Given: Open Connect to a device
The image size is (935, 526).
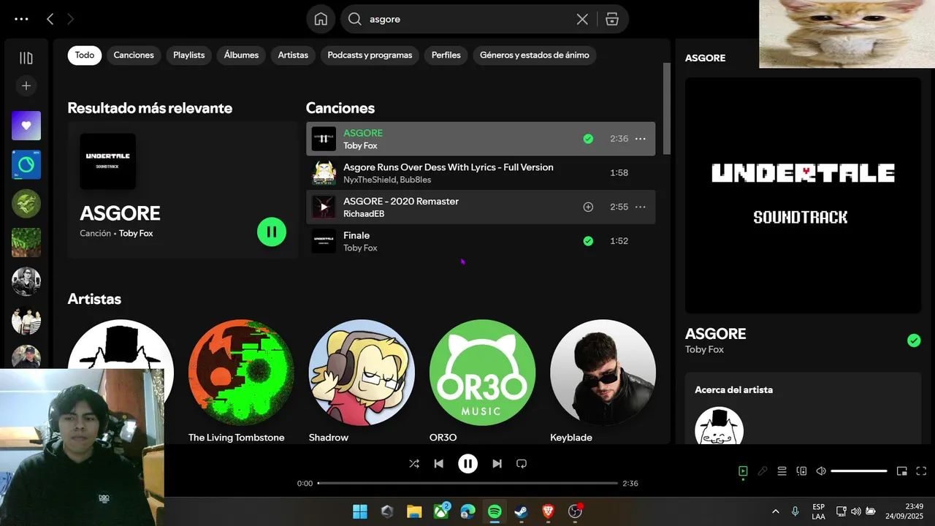Looking at the screenshot, I should tap(801, 471).
